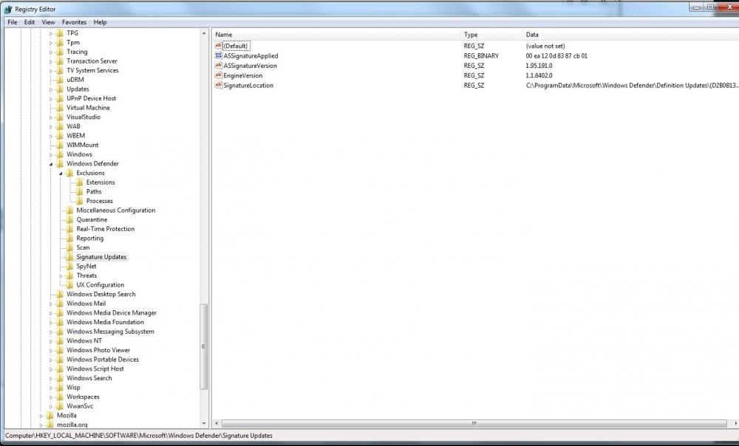Expand the Windows NT tree node
739x446 pixels.
51,341
